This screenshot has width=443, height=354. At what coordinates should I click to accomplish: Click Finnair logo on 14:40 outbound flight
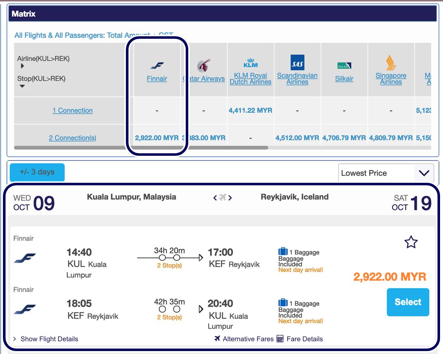(25, 258)
